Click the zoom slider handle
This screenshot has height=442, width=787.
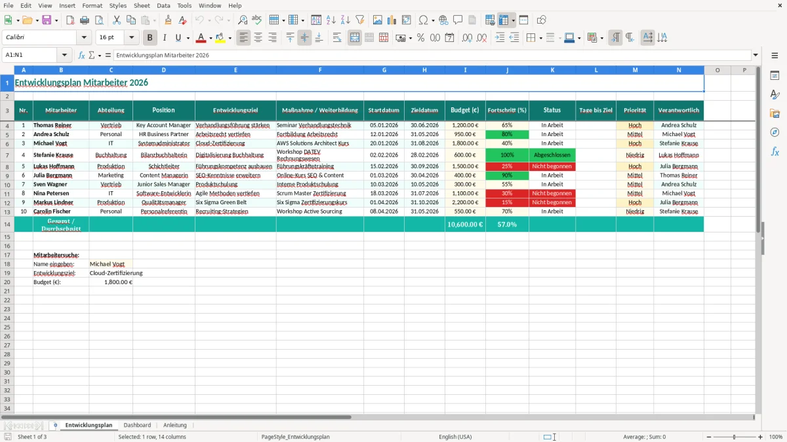pyautogui.click(x=735, y=437)
